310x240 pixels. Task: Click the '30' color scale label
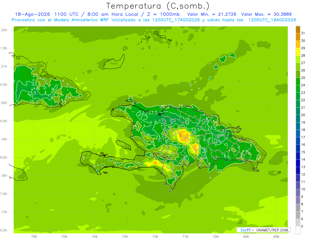coord(303,41)
